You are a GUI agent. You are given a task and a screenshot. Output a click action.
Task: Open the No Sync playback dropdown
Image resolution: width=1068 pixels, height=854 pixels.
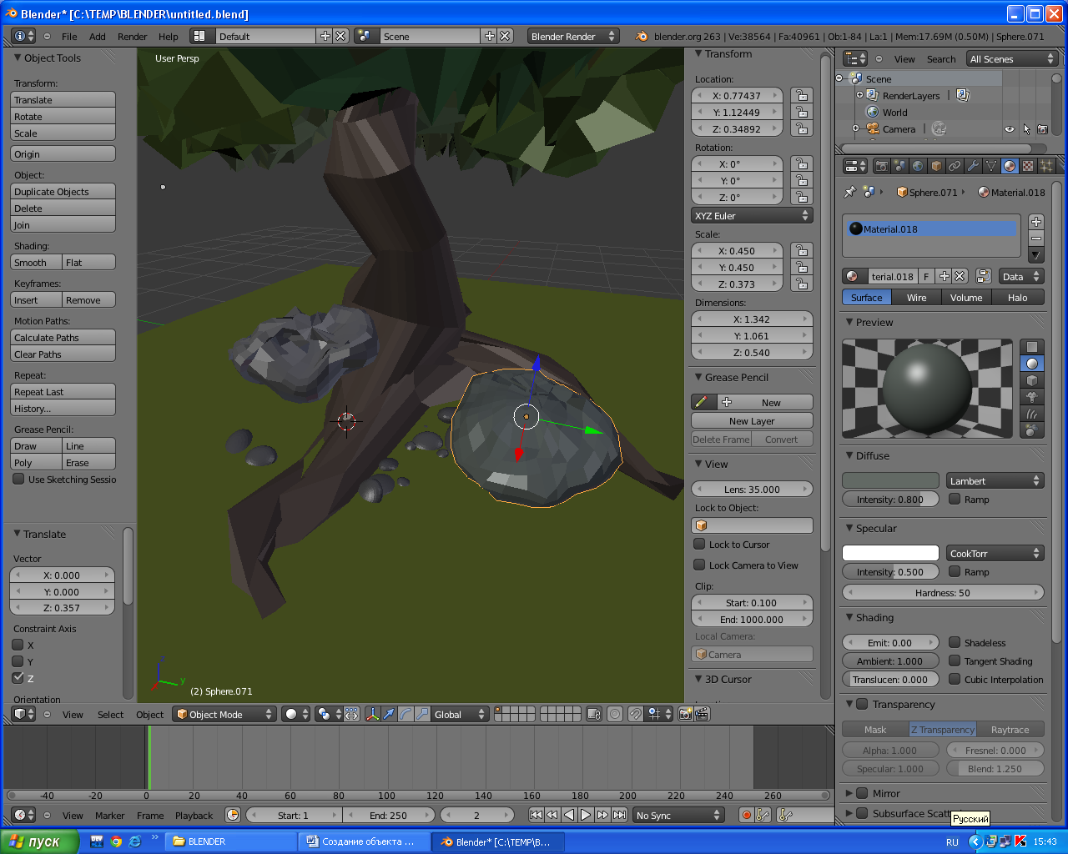[678, 815]
